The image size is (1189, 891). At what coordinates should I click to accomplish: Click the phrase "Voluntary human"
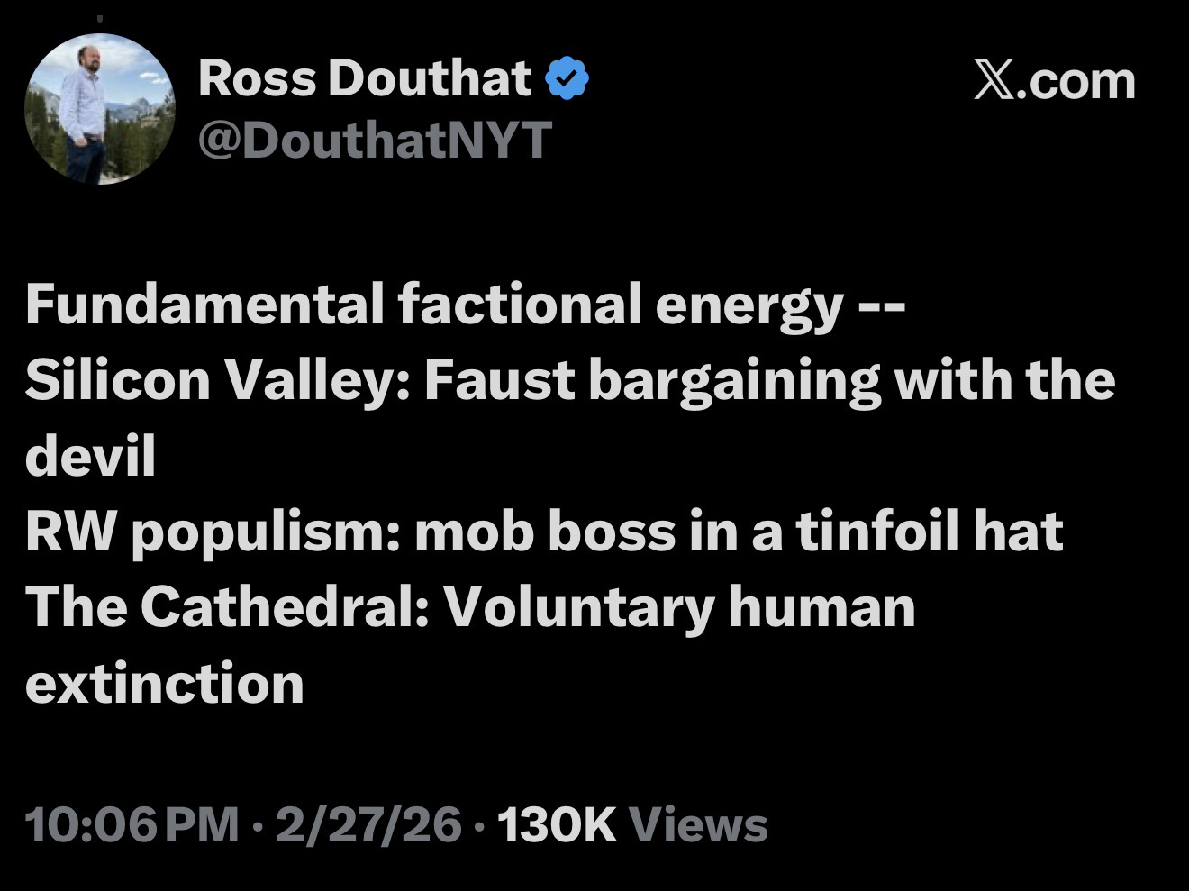(x=681, y=607)
